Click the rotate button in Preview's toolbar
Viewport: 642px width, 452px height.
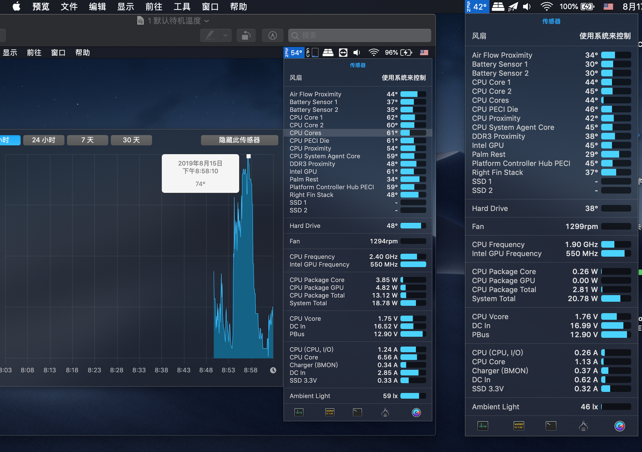click(246, 36)
